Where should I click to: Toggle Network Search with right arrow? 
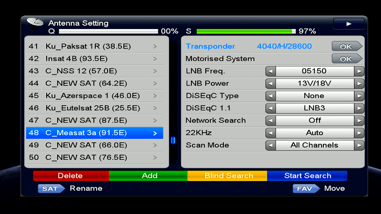coord(359,121)
